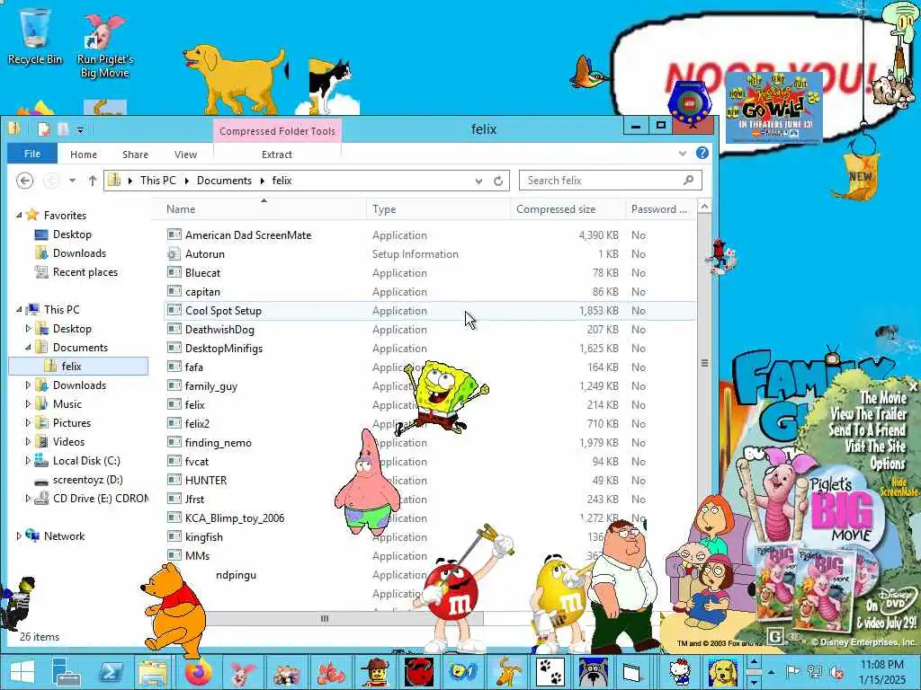This screenshot has height=690, width=921.
Task: Refresh the felix folder view
Action: [498, 181]
